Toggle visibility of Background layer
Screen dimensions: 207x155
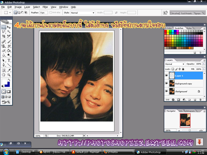click(x=166, y=91)
